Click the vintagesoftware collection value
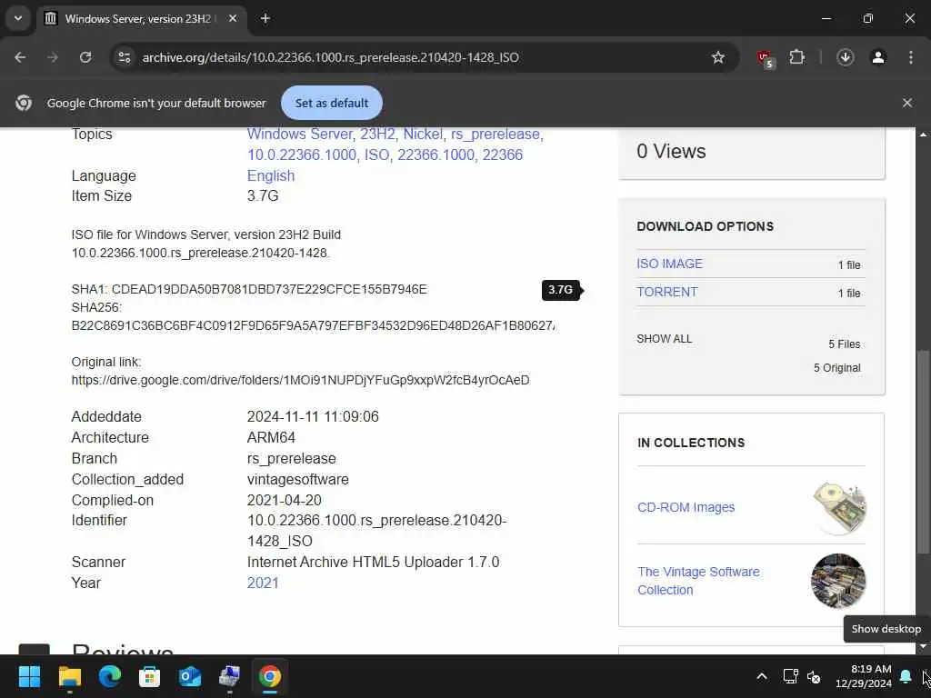Screen dimensions: 931x698 pyautogui.click(x=298, y=479)
